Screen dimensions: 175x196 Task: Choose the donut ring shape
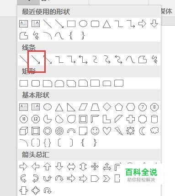(x=48, y=131)
